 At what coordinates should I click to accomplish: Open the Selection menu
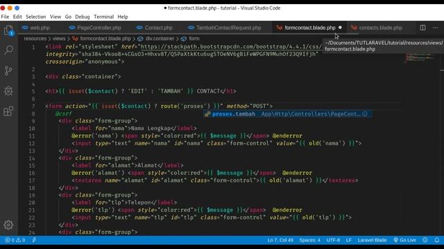[x=35, y=17]
